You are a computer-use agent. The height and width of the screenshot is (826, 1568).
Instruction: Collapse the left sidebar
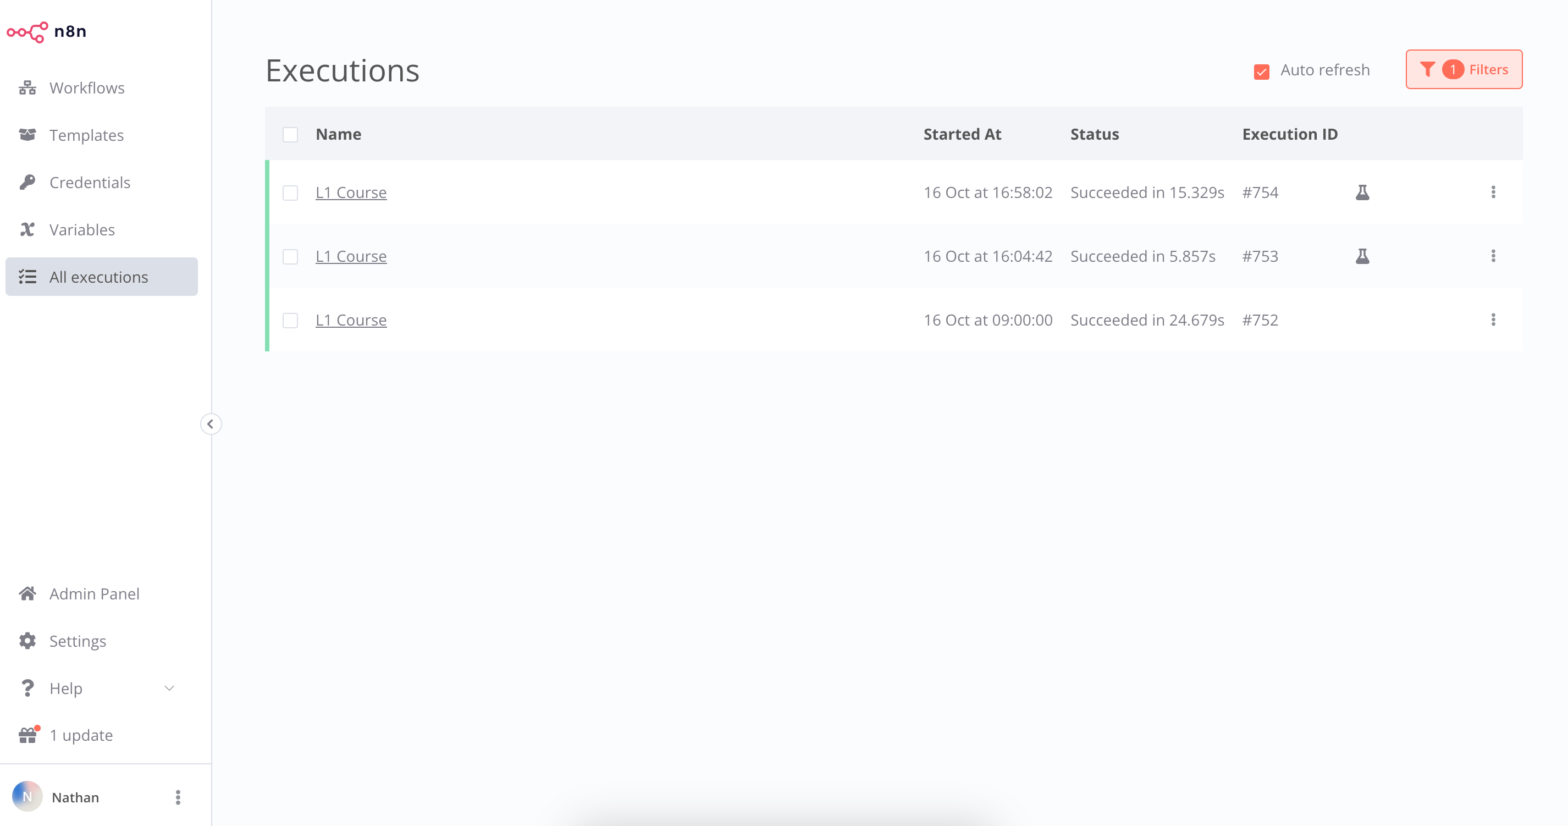pos(211,423)
